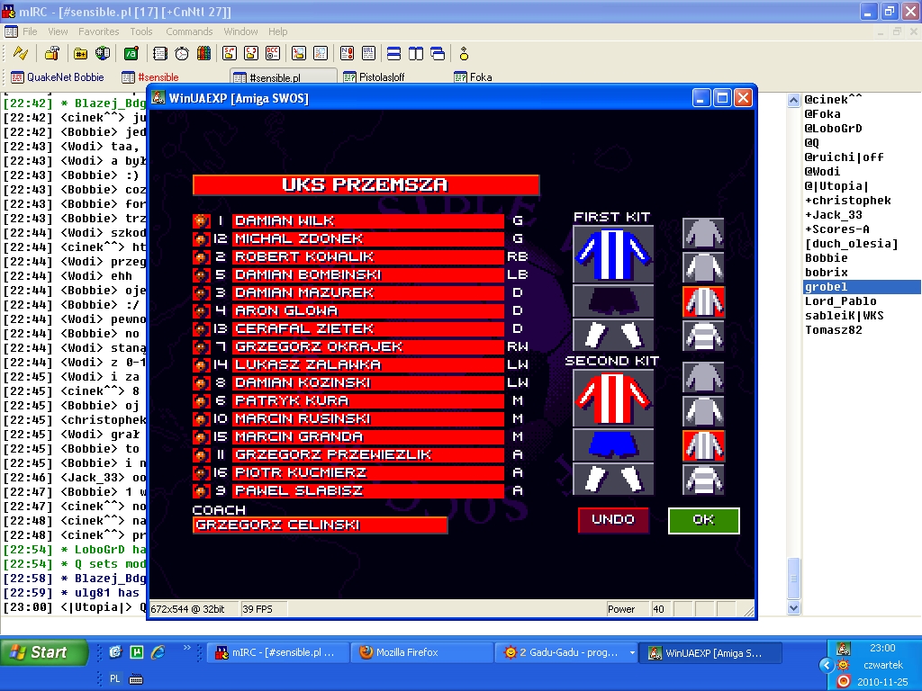
Task: Open the URL list toolbar icon
Action: click(368, 54)
